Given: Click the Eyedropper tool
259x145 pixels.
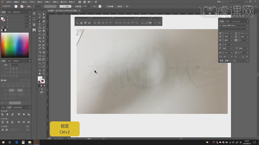Looking at the screenshot, I should click(x=40, y=48).
